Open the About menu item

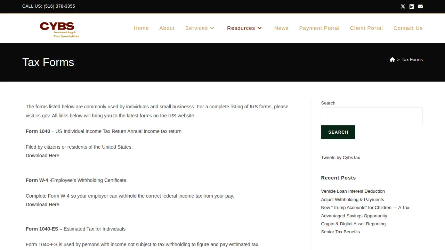pyautogui.click(x=167, y=28)
